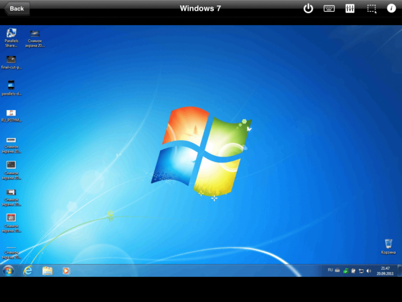The image size is (402, 302).
Task: Select the Корзина recycle bin icon
Action: pos(389,247)
